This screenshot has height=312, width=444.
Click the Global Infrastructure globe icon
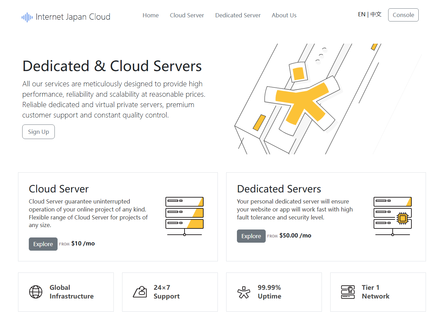36,292
